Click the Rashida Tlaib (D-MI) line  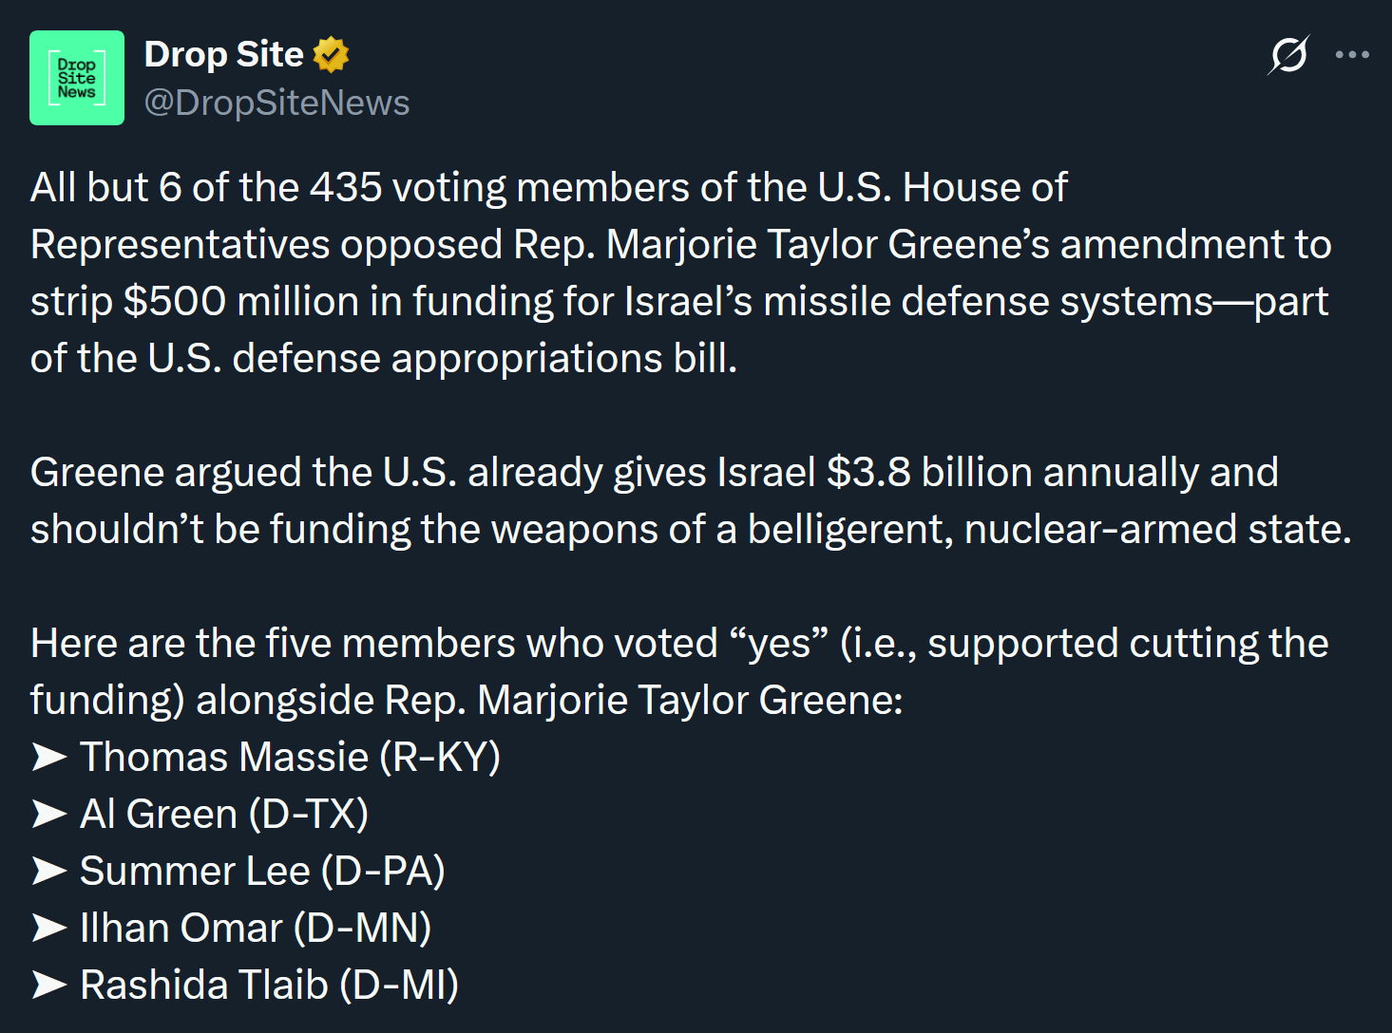click(269, 985)
